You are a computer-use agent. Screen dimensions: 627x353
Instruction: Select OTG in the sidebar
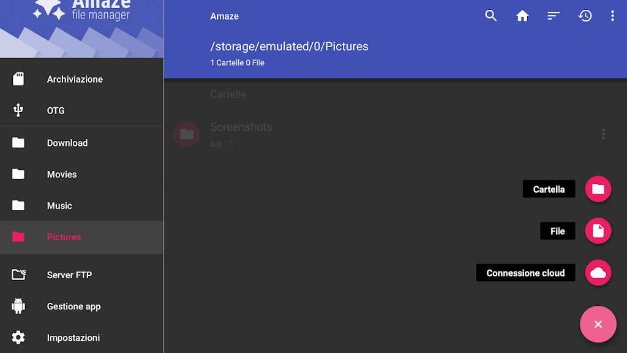[56, 111]
